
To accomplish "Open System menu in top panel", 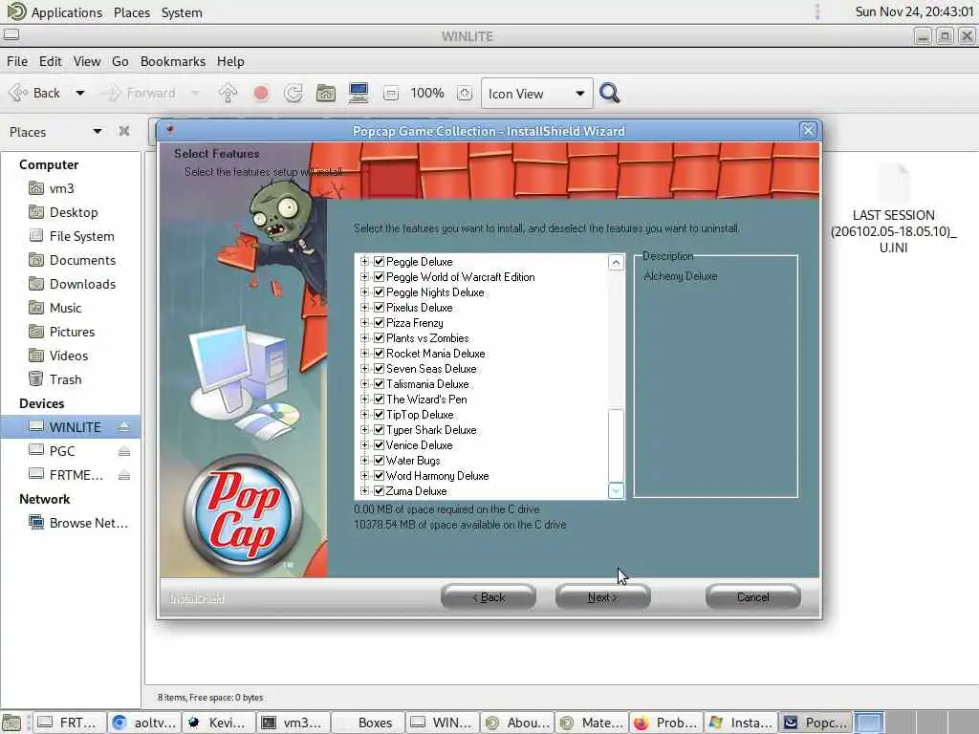I will pos(182,12).
